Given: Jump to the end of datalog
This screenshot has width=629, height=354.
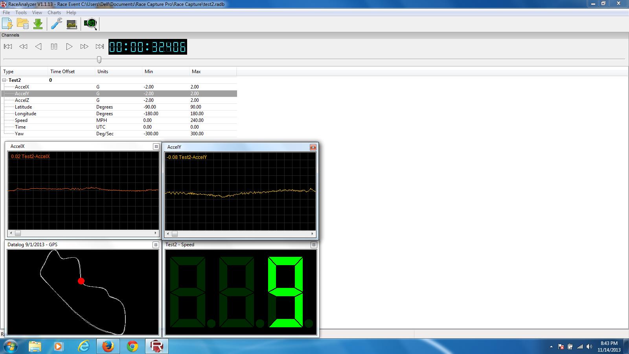Looking at the screenshot, I should tap(100, 46).
